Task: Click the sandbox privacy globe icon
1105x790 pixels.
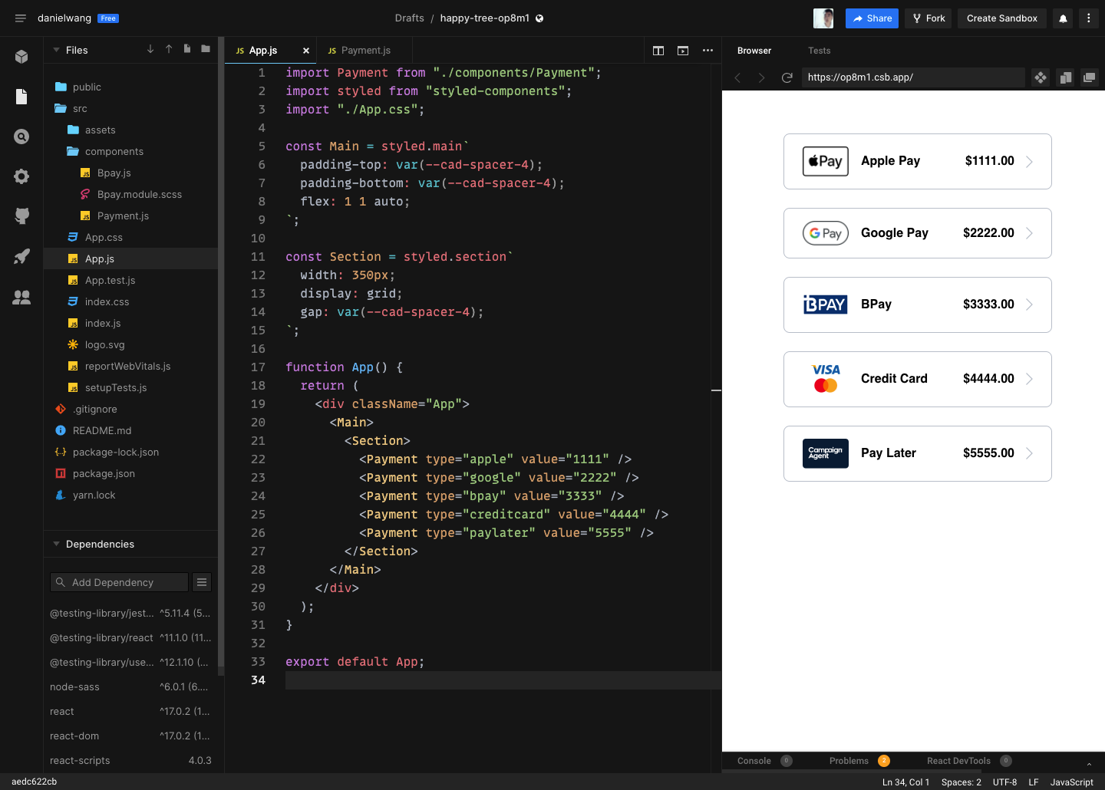Action: [x=539, y=18]
